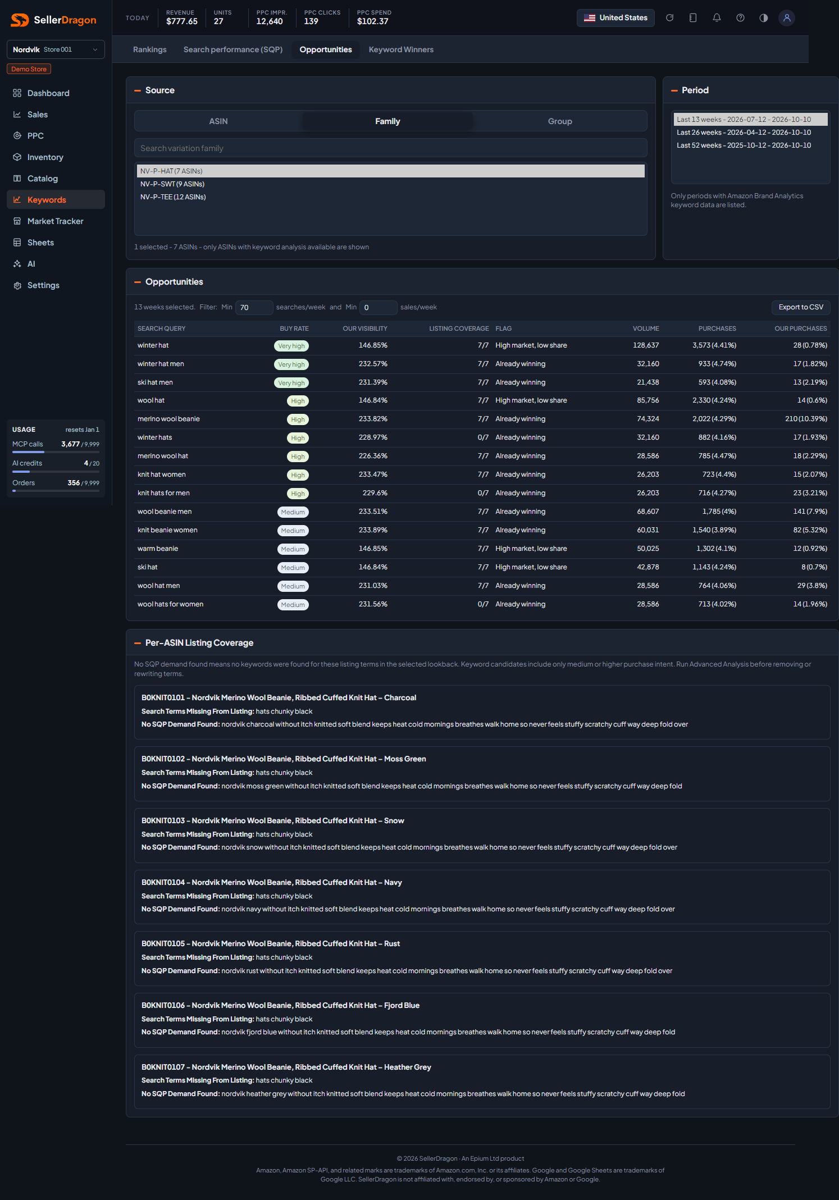Open the United States marketplace selector
Image resolution: width=839 pixels, height=1200 pixels.
click(x=615, y=18)
